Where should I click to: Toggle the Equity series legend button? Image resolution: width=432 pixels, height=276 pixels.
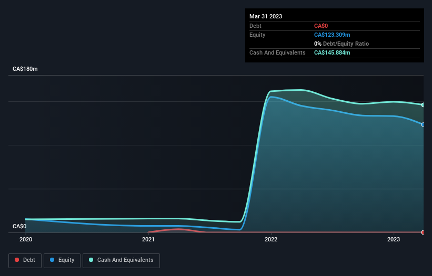tap(62, 260)
